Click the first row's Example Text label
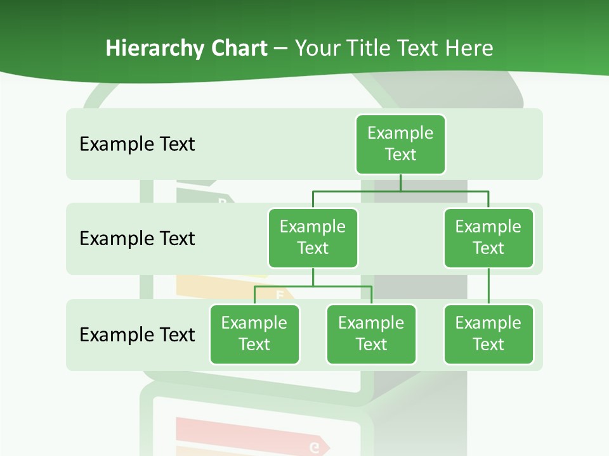 tap(137, 144)
